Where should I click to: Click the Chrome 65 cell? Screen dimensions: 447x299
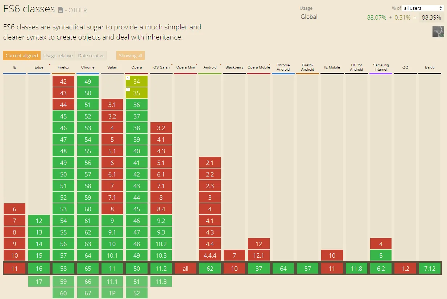click(88, 269)
